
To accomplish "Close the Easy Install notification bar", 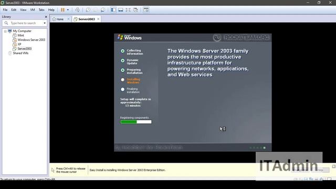I will [x=334, y=166].
